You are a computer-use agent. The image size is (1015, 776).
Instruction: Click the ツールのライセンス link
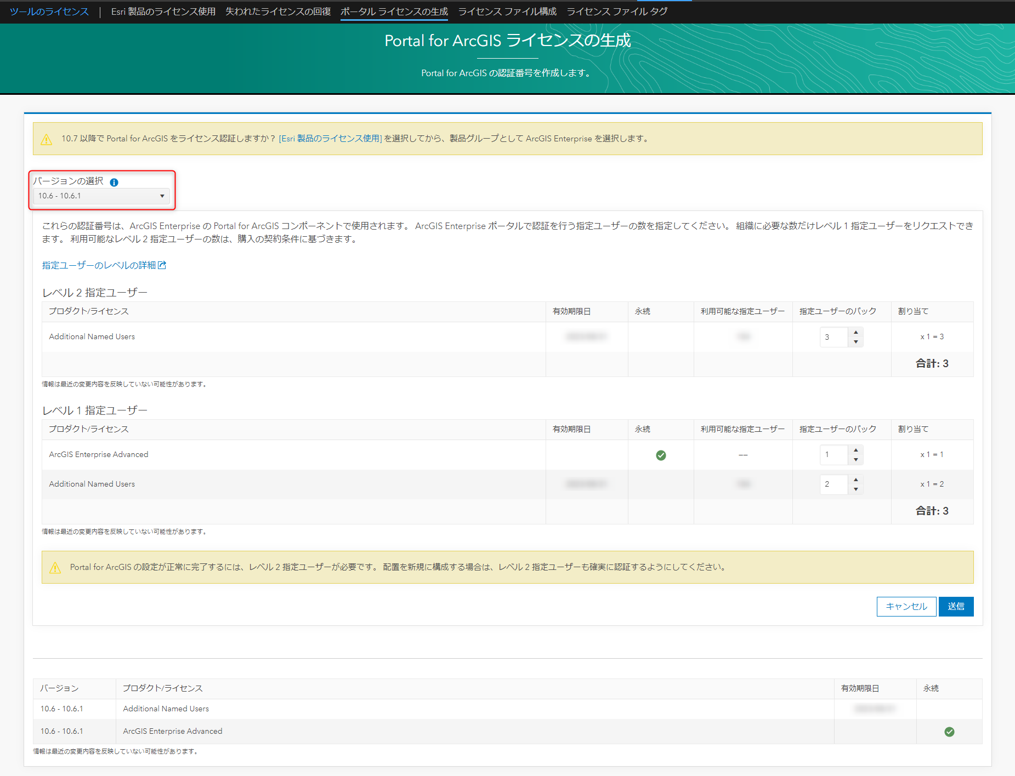point(49,12)
